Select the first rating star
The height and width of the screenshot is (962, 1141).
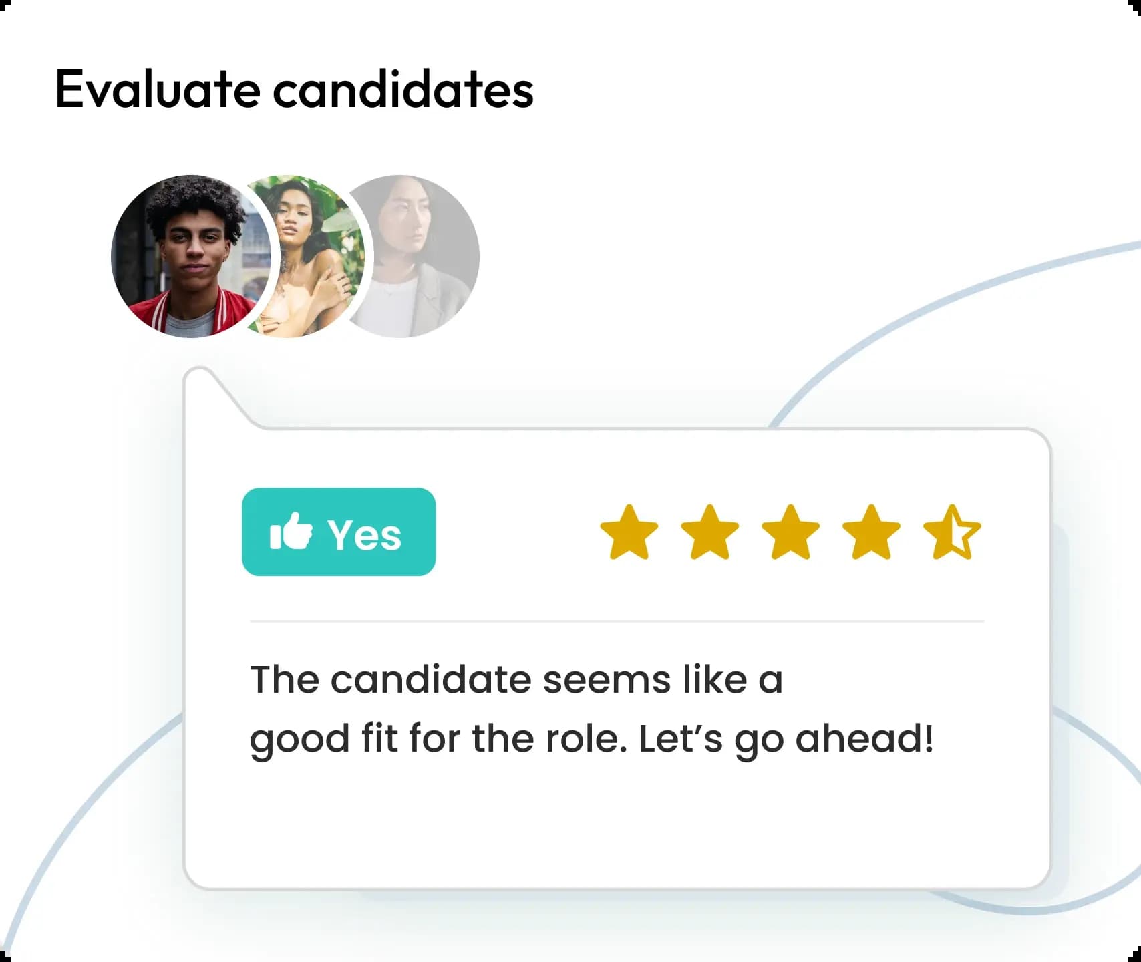point(629,532)
